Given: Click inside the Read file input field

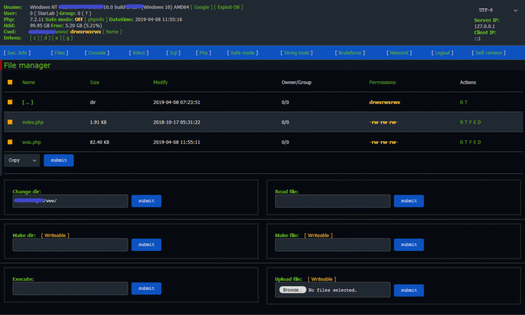Looking at the screenshot, I should 332,201.
